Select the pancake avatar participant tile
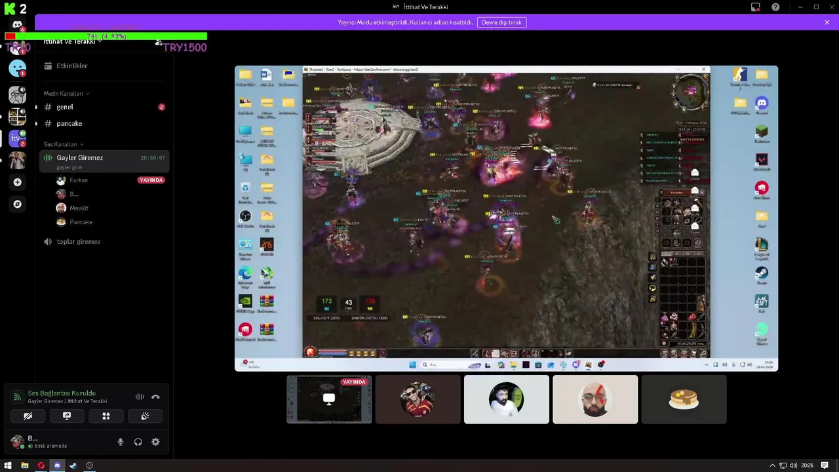Viewport: 839px width, 472px height. pyautogui.click(x=684, y=399)
